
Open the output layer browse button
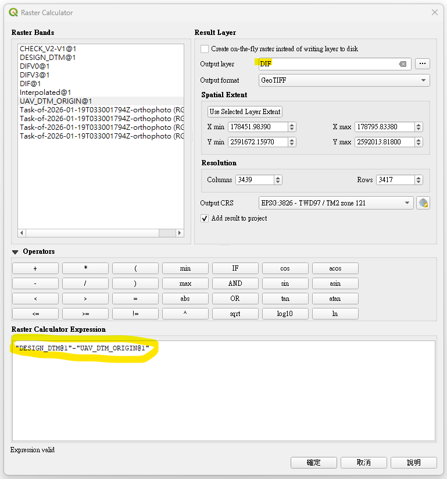(423, 64)
